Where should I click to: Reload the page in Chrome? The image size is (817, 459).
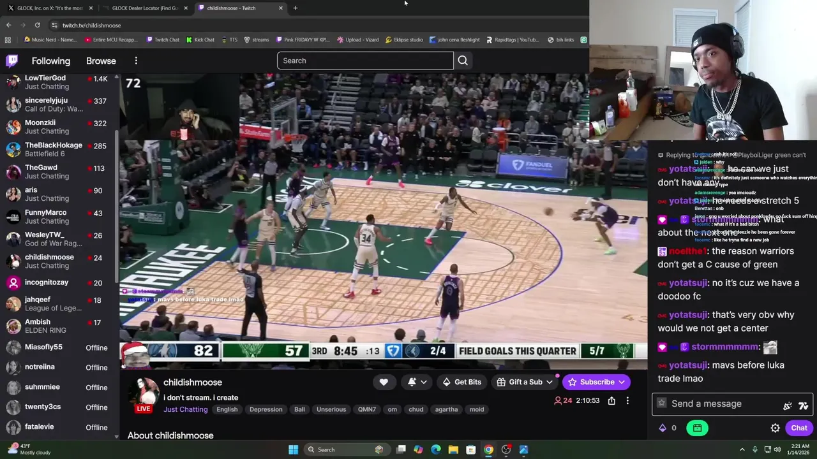[37, 25]
